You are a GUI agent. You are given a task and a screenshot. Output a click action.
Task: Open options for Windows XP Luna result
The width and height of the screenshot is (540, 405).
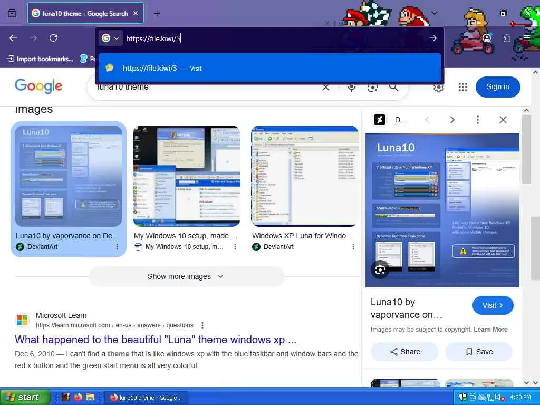(353, 247)
